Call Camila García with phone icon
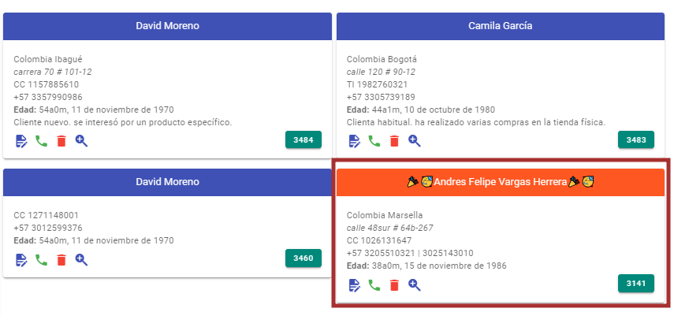 (x=374, y=141)
